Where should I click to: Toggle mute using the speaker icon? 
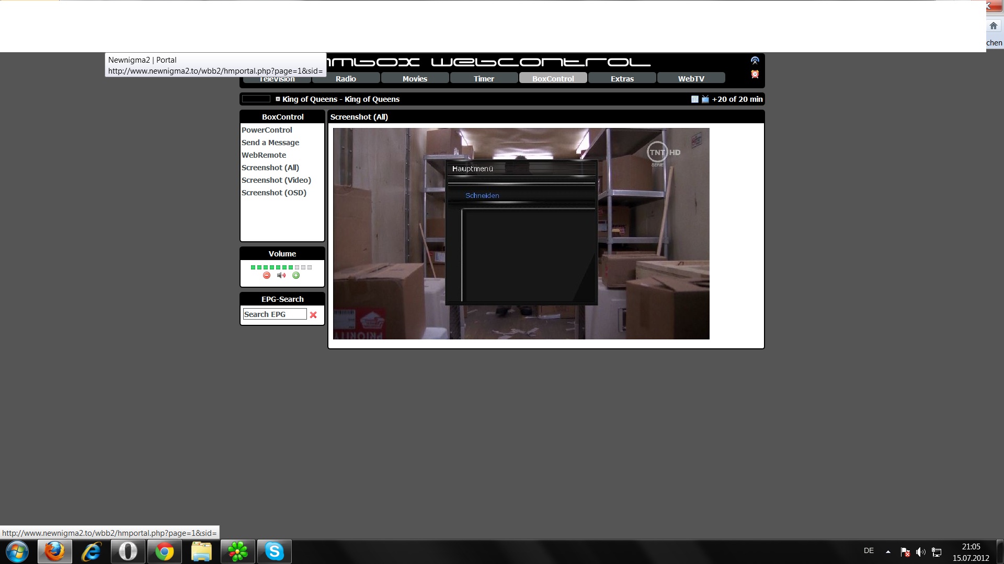281,275
